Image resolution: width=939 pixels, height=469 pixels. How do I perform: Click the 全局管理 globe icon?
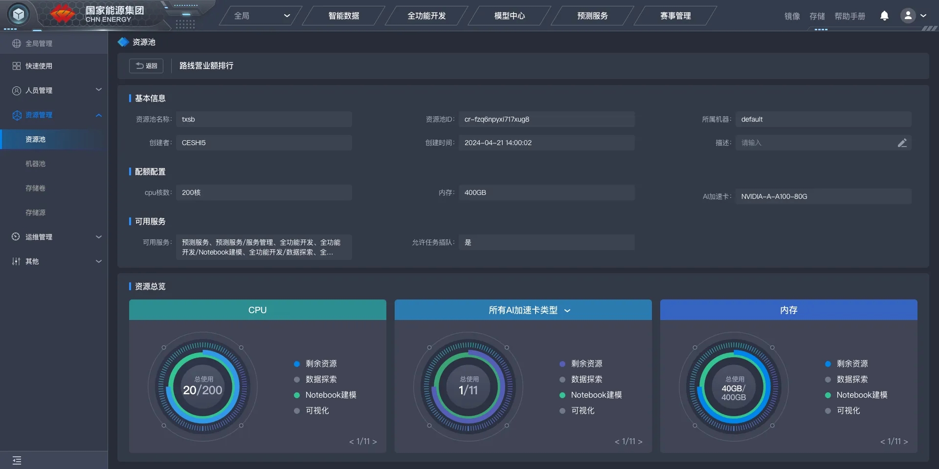pos(17,43)
